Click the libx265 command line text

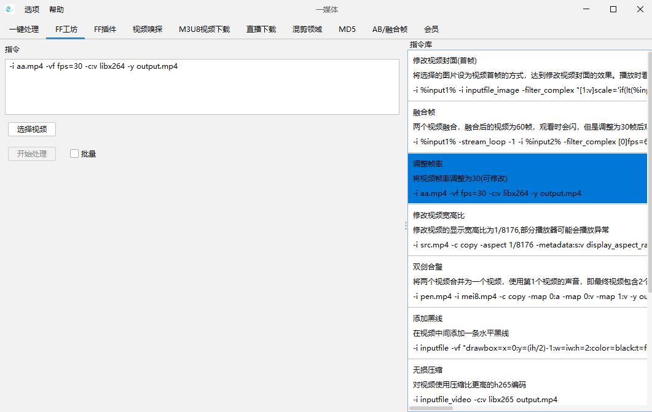coord(485,400)
